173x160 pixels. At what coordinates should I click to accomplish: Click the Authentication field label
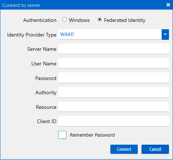[40, 20]
